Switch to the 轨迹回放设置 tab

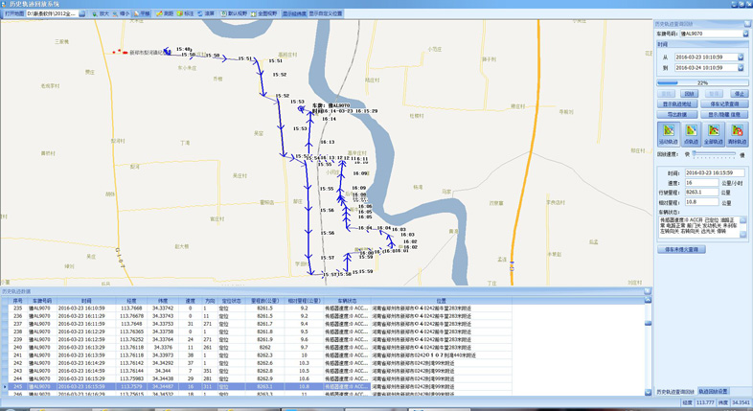click(x=714, y=392)
